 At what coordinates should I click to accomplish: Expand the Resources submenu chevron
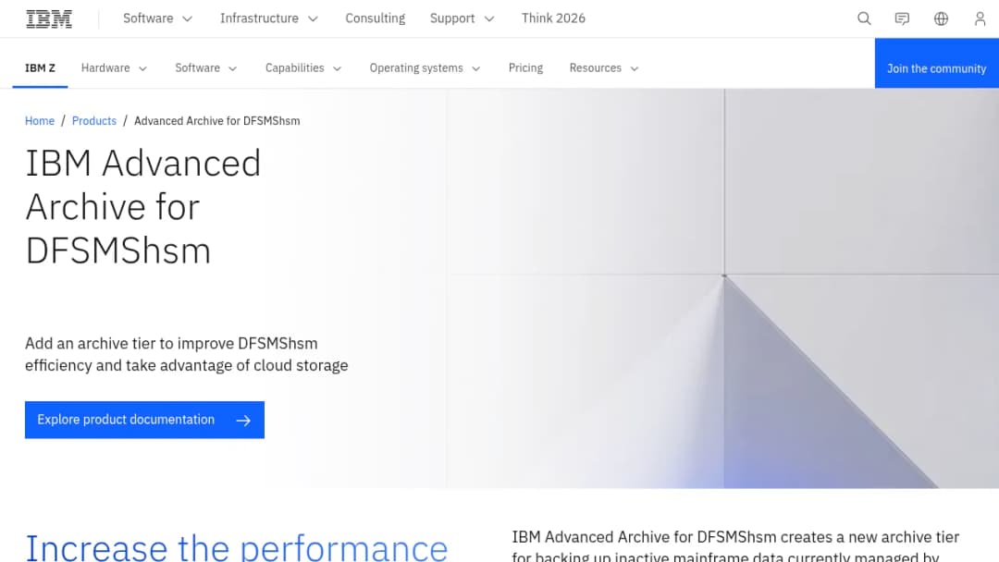tap(634, 68)
